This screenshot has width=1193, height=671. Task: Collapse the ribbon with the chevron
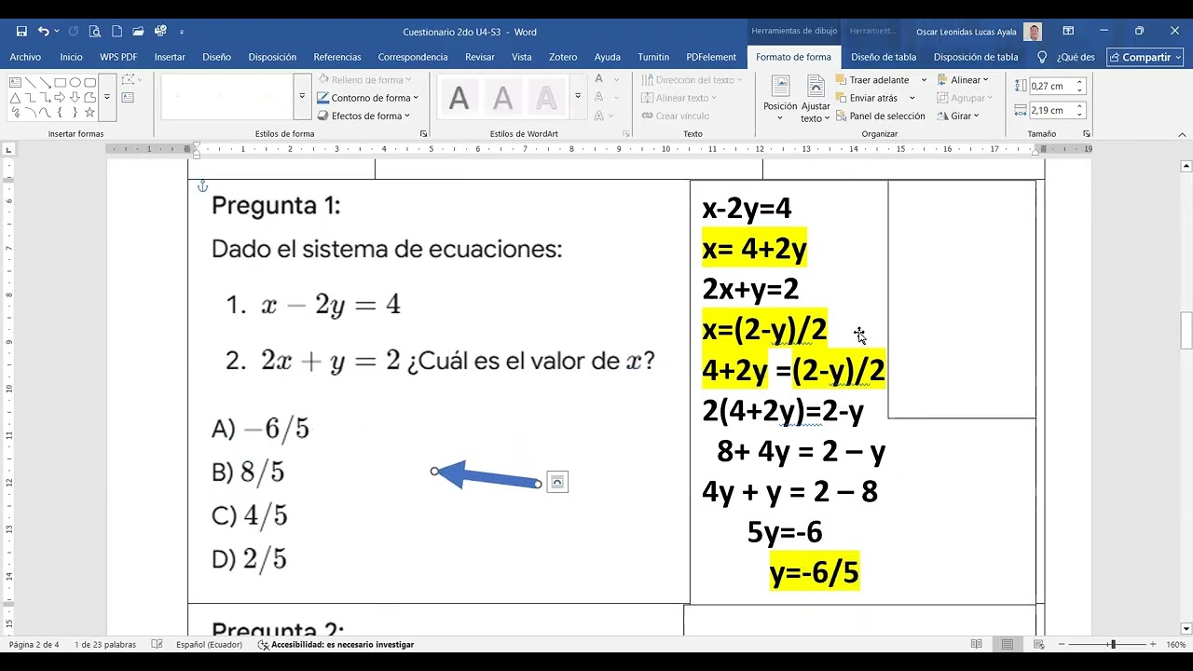(1180, 134)
